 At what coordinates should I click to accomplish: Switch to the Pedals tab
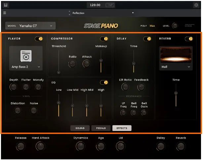click(101, 128)
